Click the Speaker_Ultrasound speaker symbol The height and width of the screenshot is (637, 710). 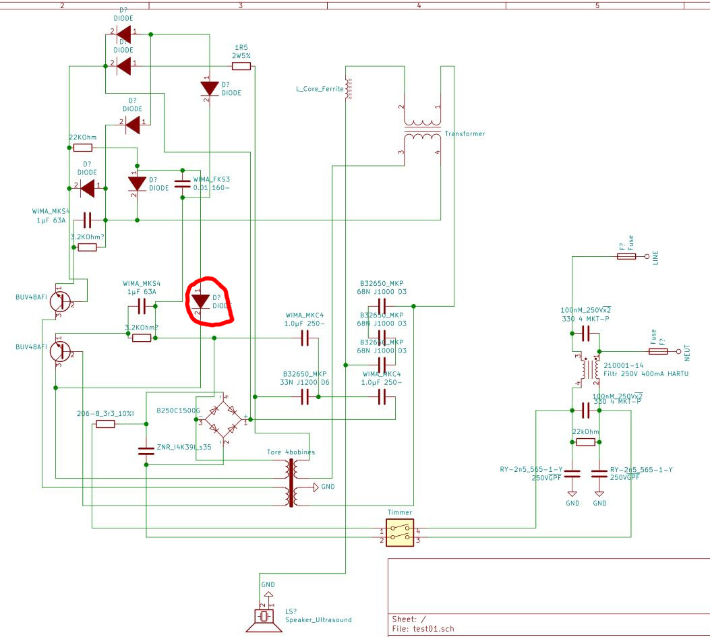tap(264, 620)
